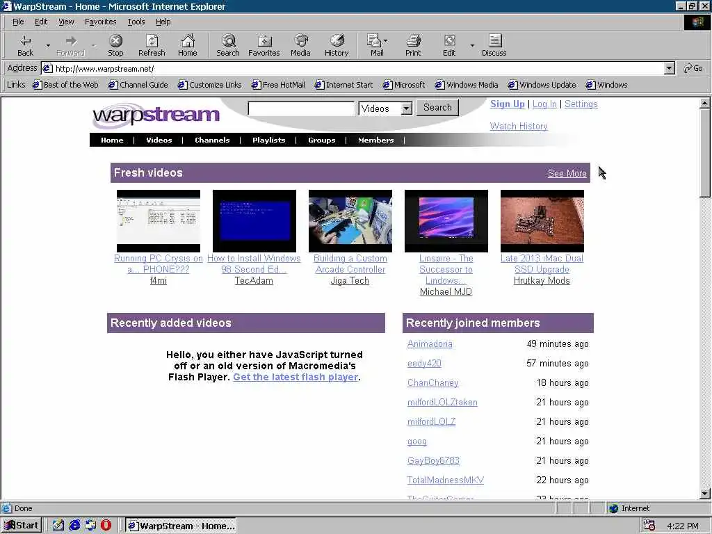Open the Edit menu
The height and width of the screenshot is (534, 712).
click(41, 22)
